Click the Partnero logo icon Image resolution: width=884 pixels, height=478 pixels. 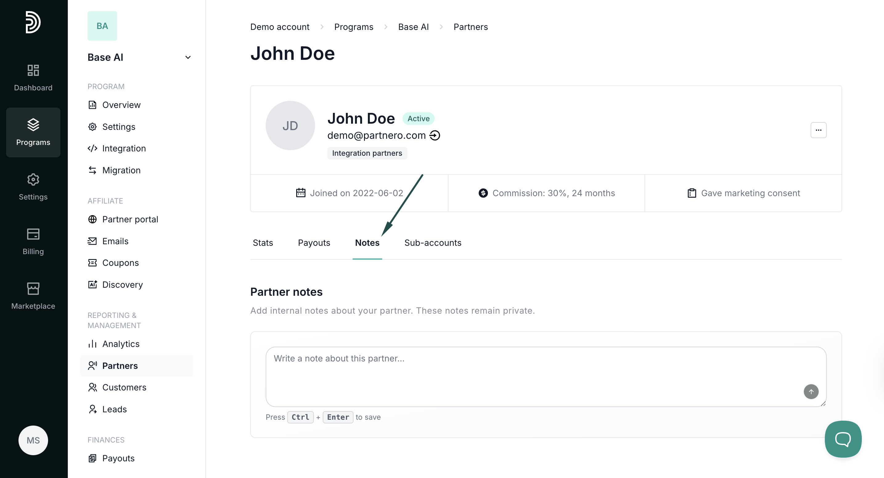pyautogui.click(x=33, y=22)
